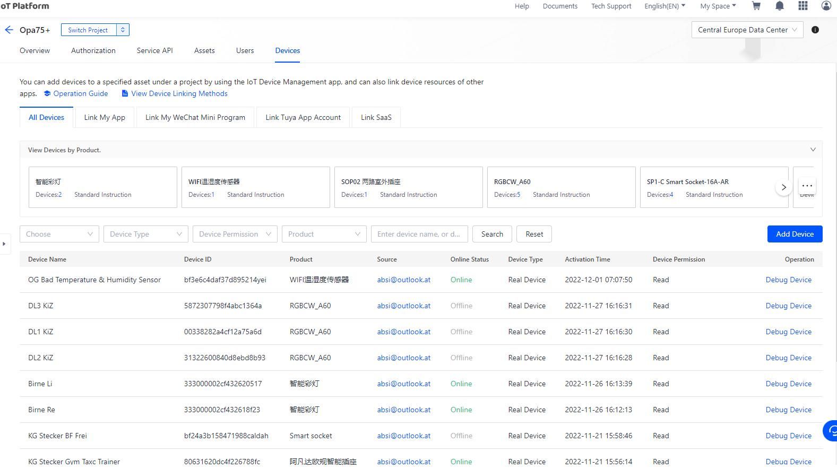Select the Devices tab
The height and width of the screenshot is (469, 837).
(287, 50)
